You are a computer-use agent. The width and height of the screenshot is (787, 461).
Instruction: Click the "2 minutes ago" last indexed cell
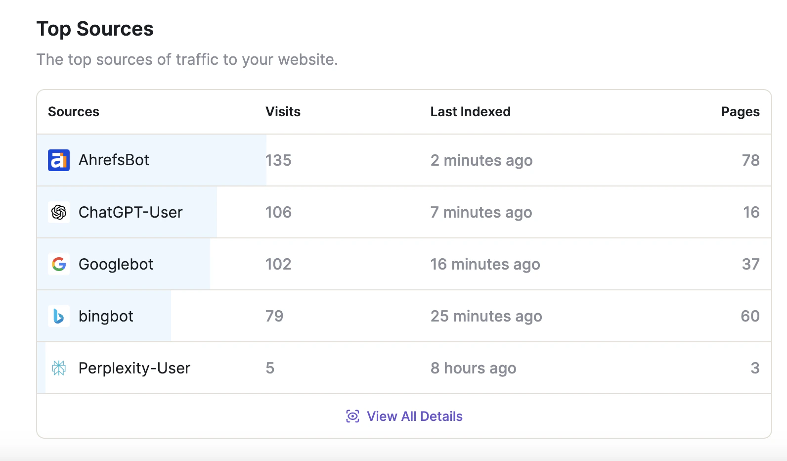tap(481, 160)
